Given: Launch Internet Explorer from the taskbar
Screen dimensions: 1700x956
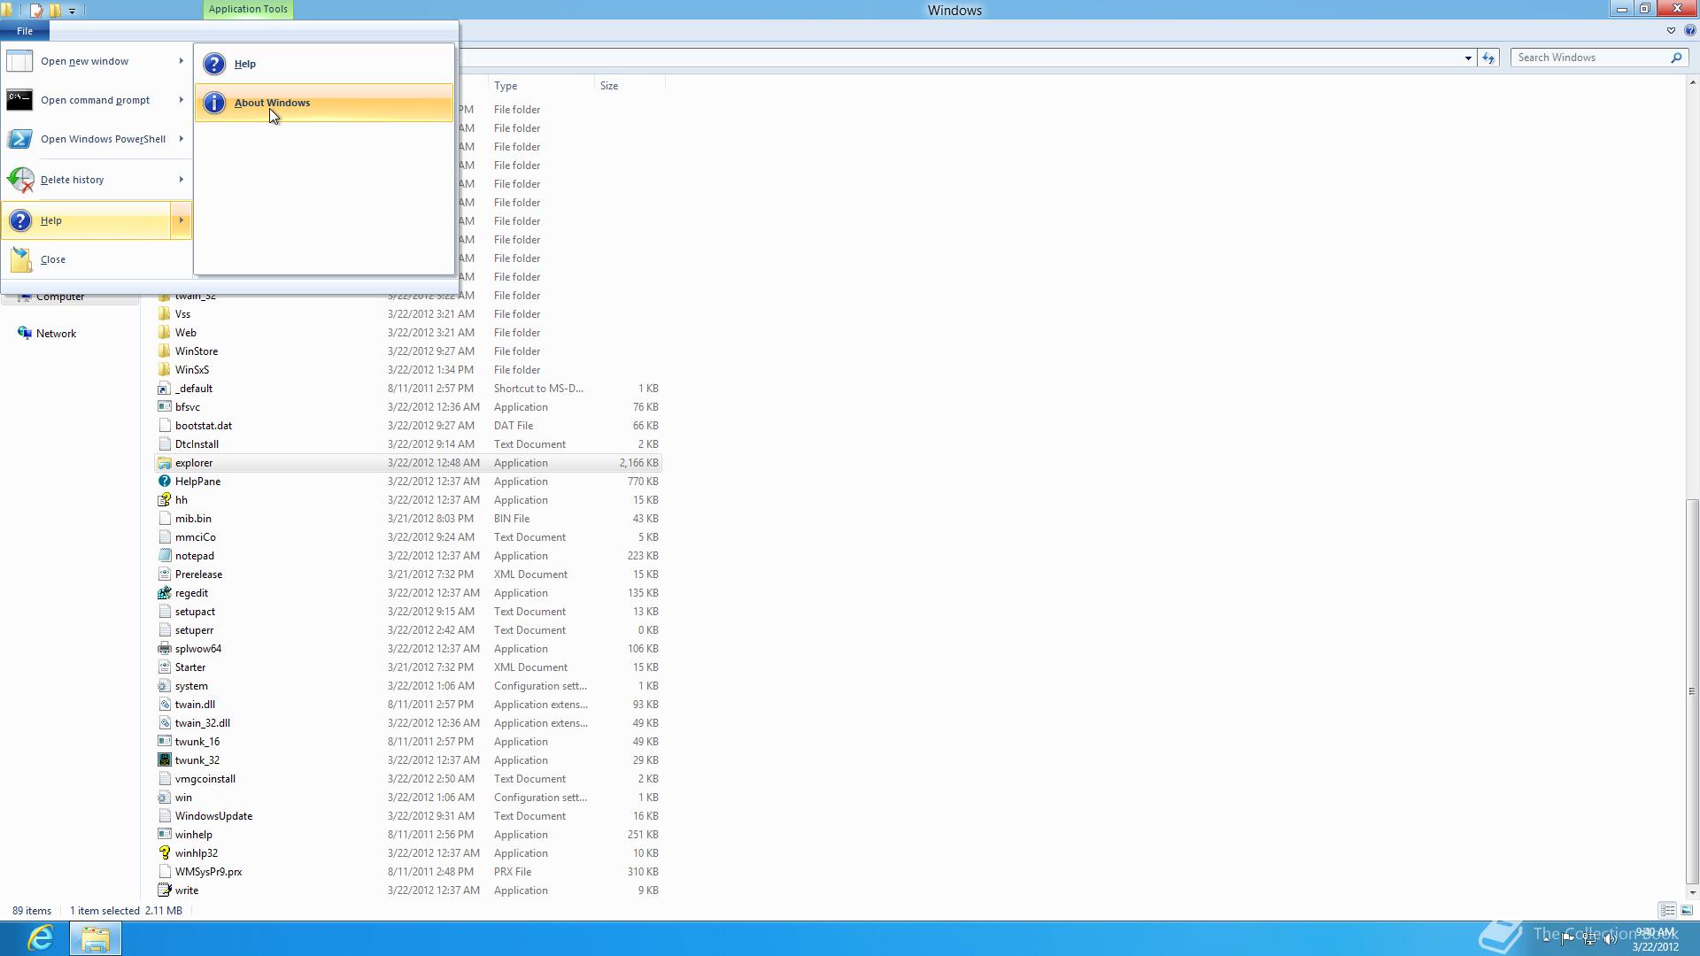Looking at the screenshot, I should point(41,937).
